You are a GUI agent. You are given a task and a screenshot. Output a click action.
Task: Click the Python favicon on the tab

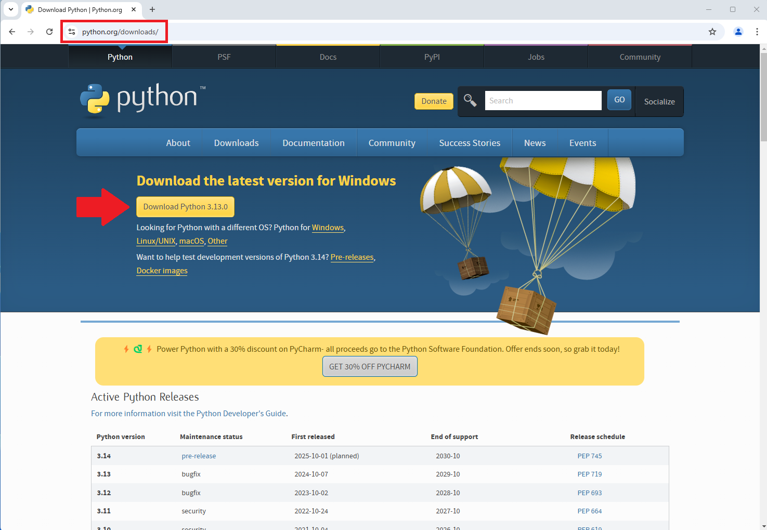pyautogui.click(x=30, y=9)
